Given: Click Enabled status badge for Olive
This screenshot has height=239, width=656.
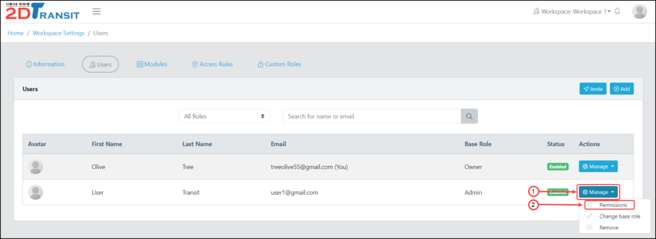Looking at the screenshot, I should pyautogui.click(x=558, y=167).
